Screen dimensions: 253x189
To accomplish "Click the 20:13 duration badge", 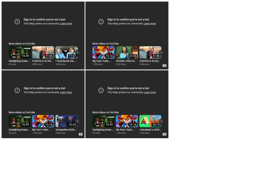I will [x=156, y=125].
